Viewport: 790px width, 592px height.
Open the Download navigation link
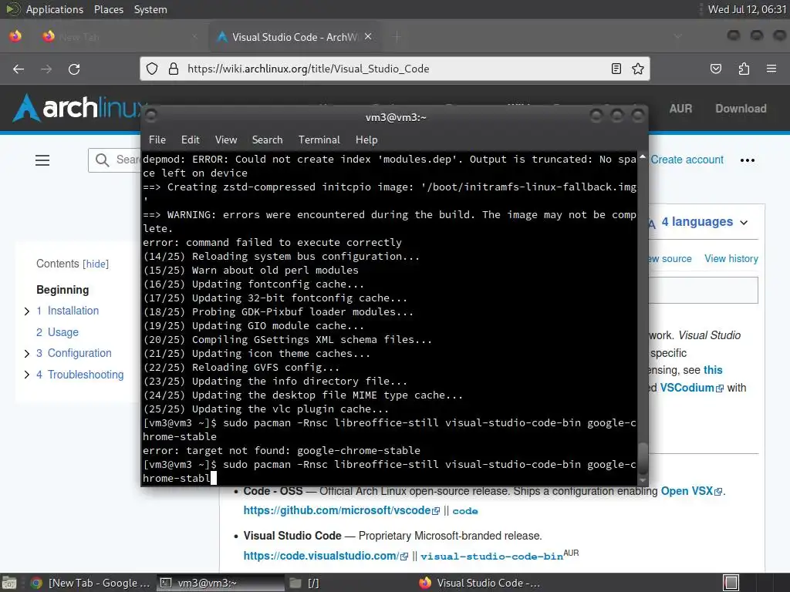point(741,108)
